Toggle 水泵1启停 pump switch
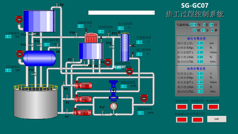This screenshot has width=238, height=134. 181,106
